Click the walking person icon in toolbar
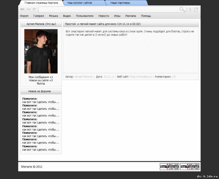Image resolution: width=219 pixels, height=179 pixels. [x=190, y=10]
